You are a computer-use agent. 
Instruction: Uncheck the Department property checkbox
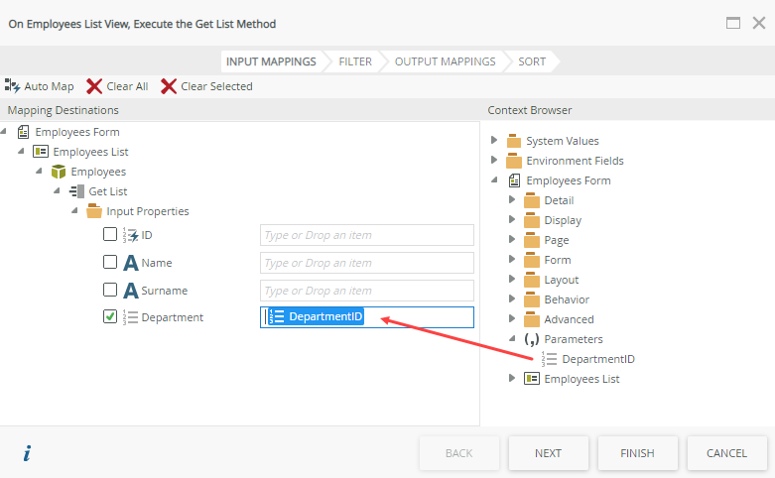(x=110, y=317)
